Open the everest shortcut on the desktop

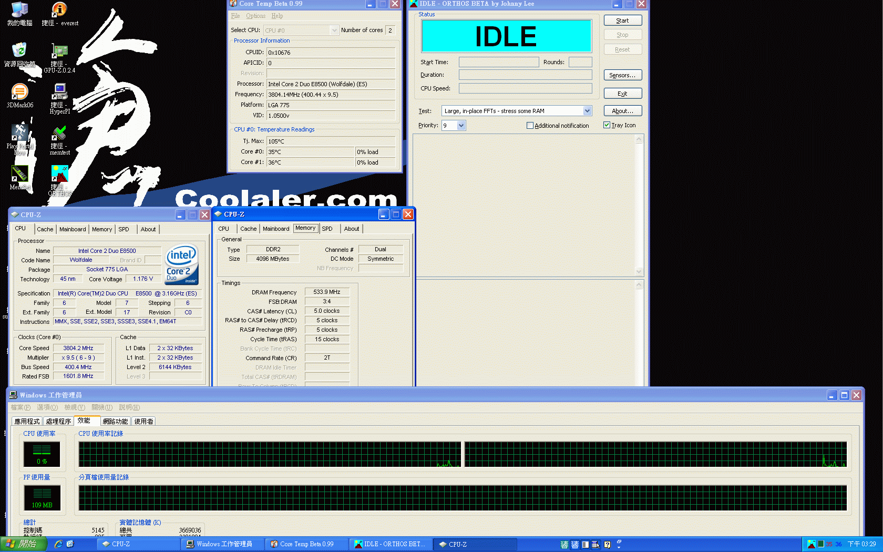(x=59, y=14)
